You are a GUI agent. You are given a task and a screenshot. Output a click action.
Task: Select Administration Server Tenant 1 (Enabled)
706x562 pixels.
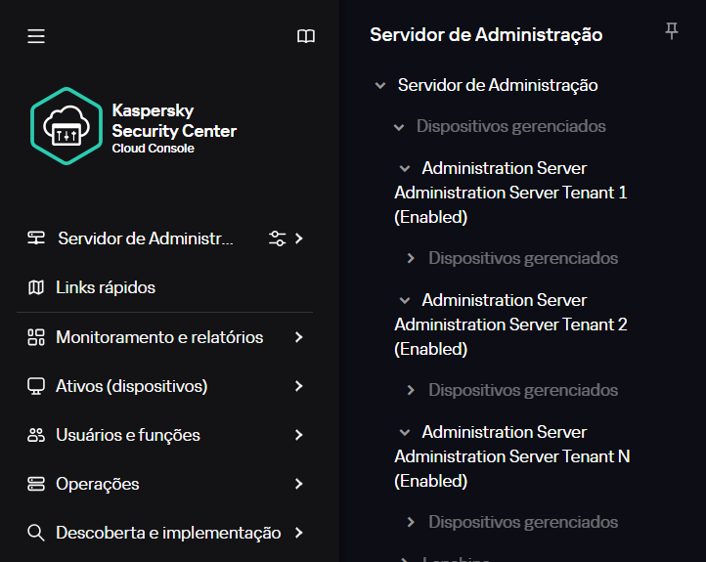[x=510, y=193]
